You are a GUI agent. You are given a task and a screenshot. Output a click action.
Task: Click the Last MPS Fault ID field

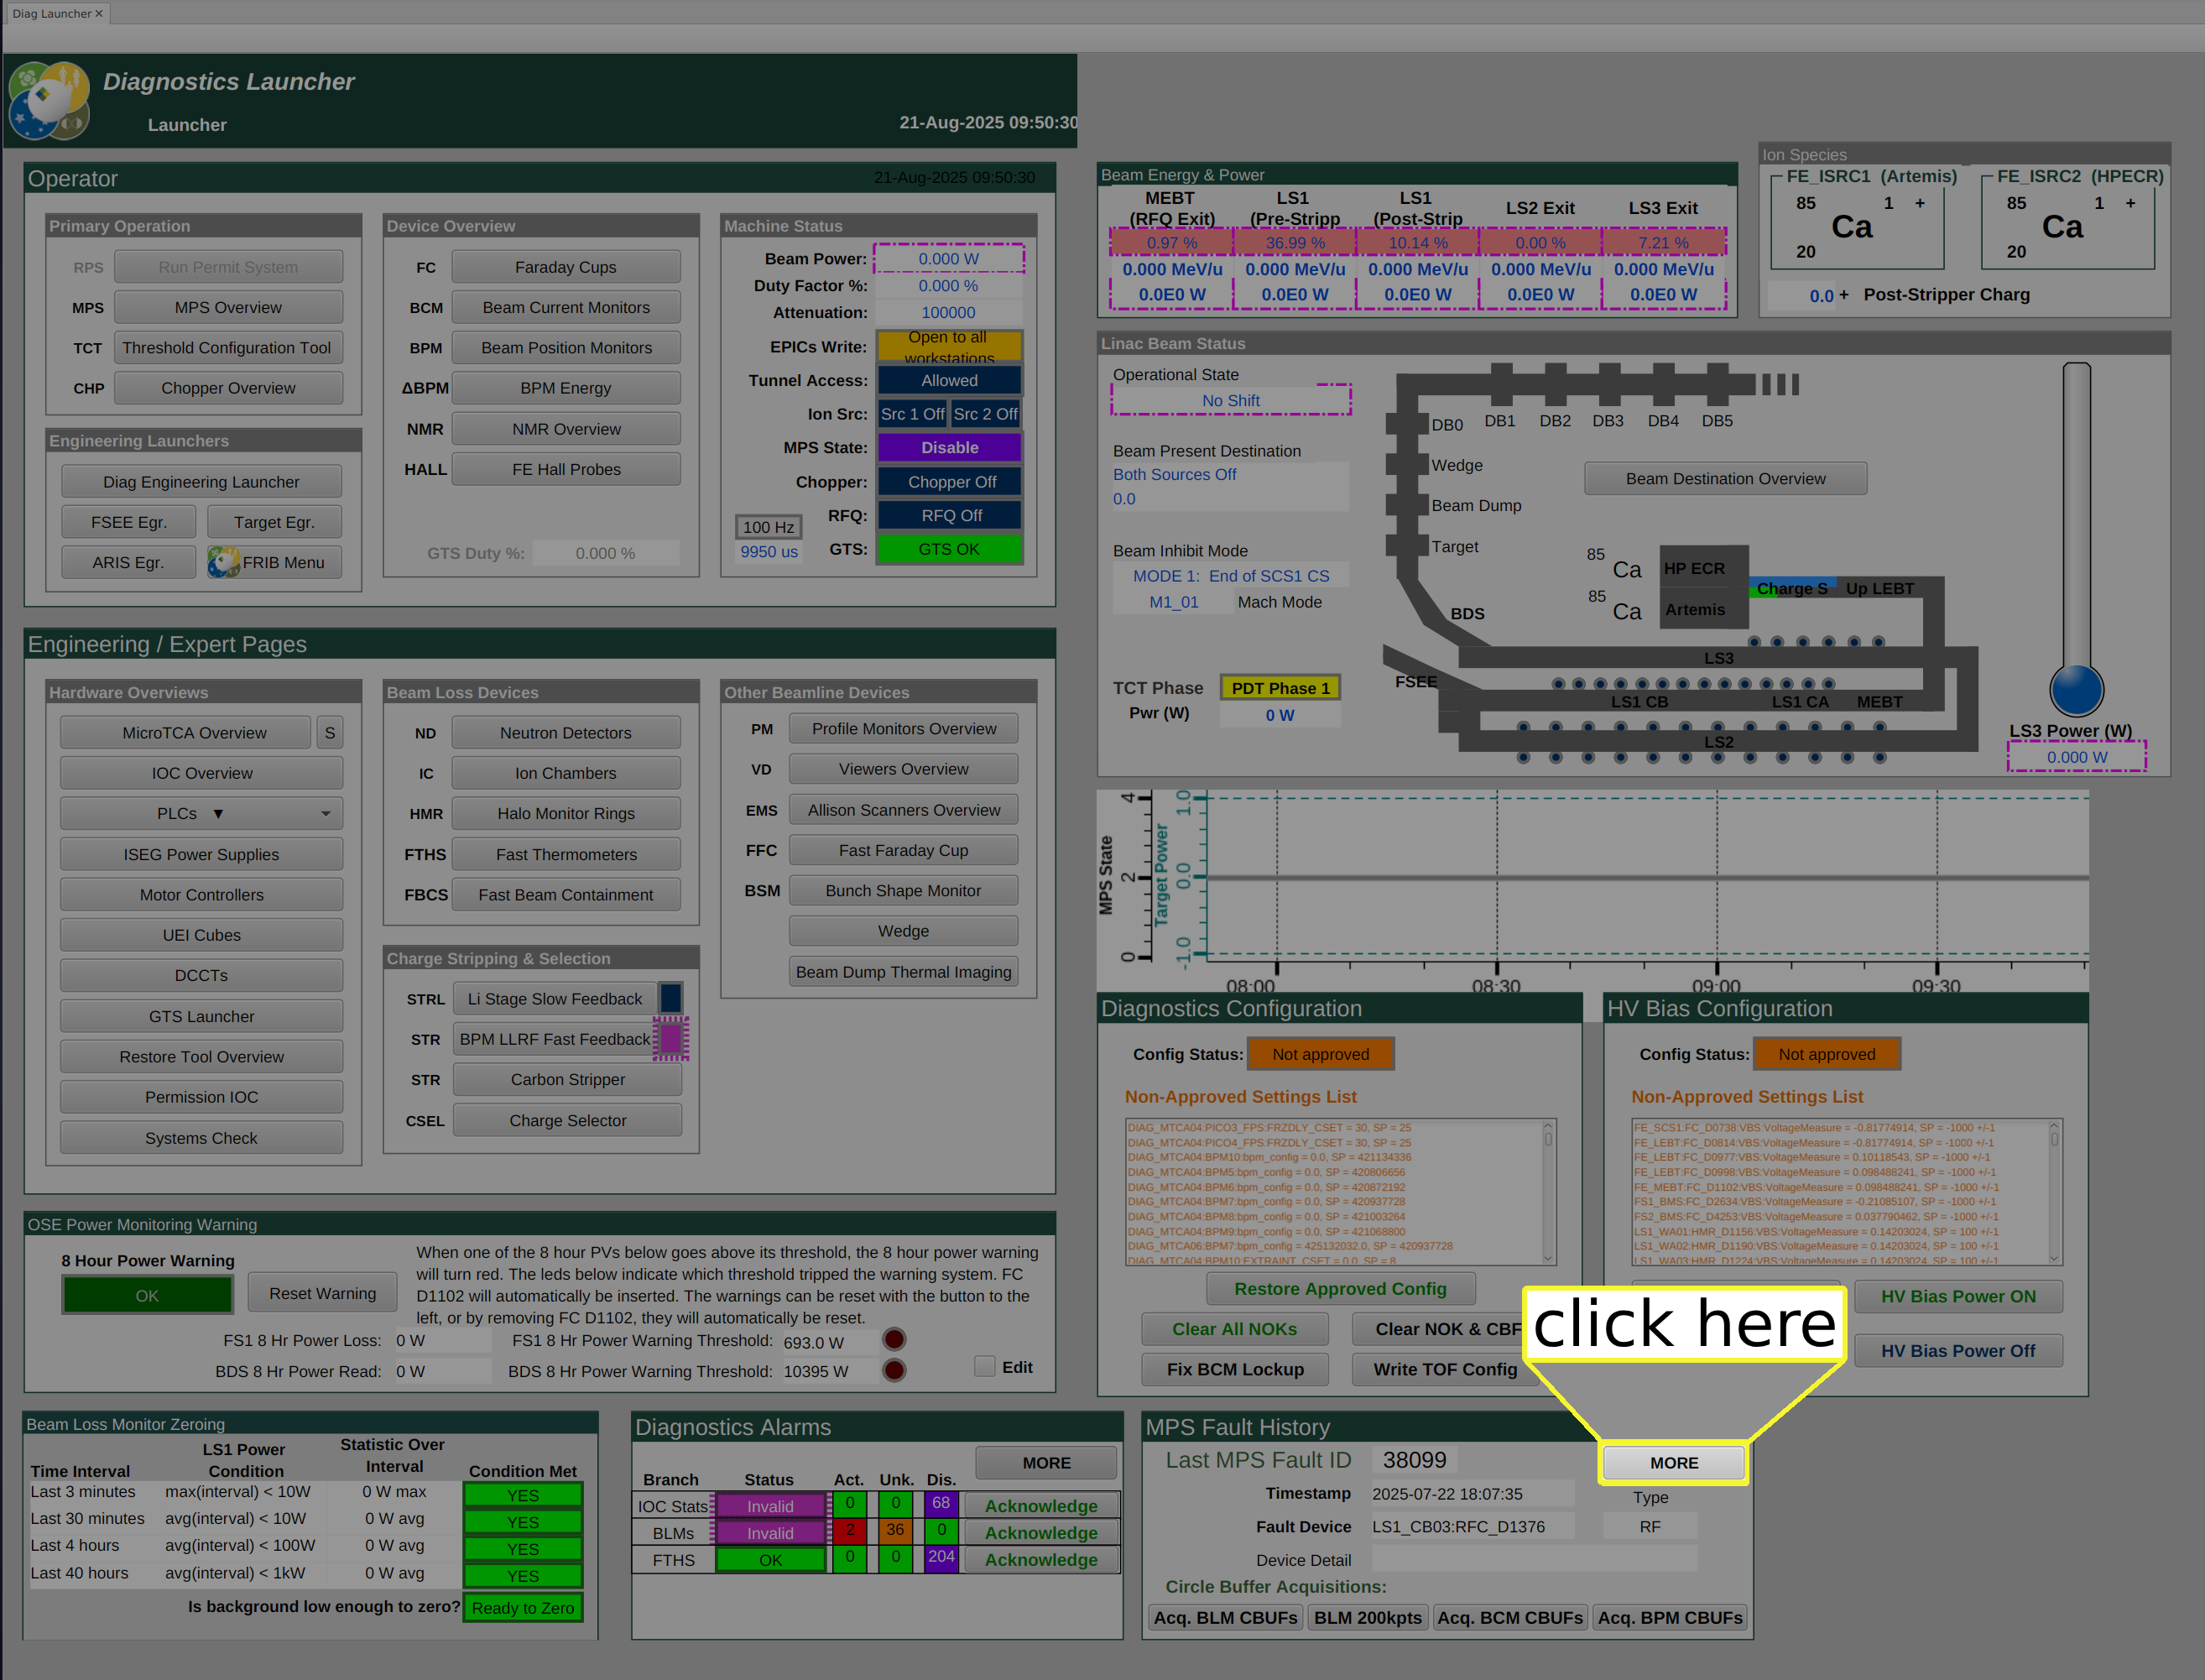pyautogui.click(x=1414, y=1460)
